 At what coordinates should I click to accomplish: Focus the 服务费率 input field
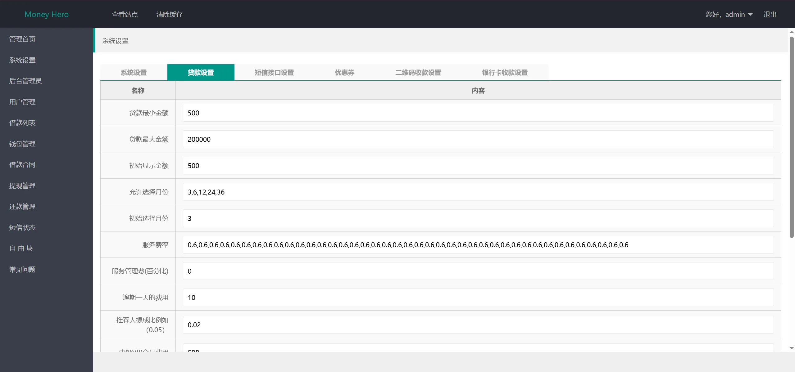478,245
